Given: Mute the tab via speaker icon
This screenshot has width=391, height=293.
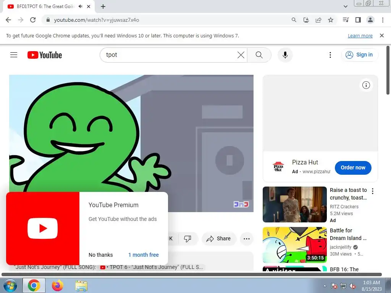Looking at the screenshot, I should [80, 6].
